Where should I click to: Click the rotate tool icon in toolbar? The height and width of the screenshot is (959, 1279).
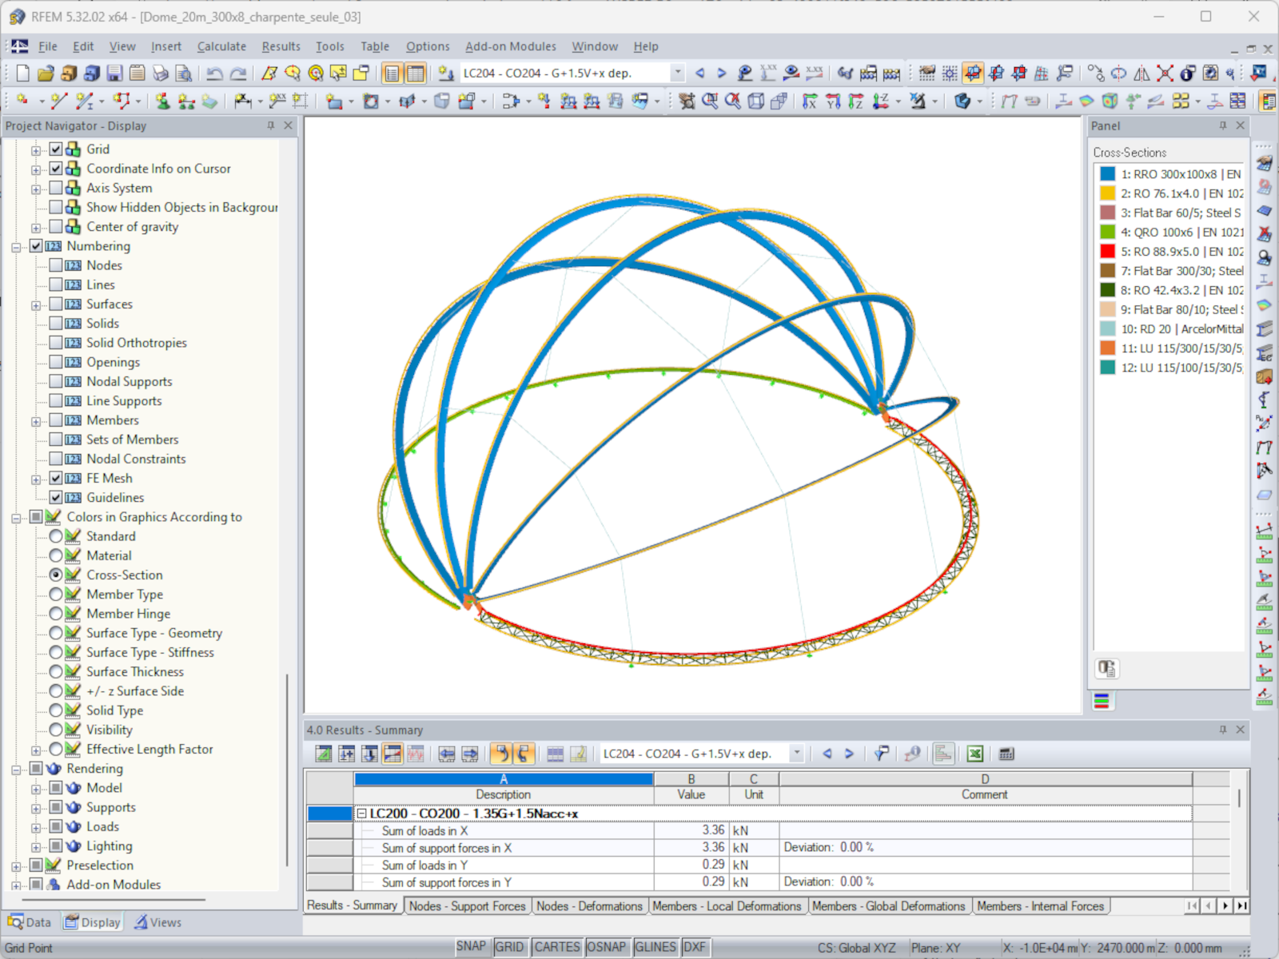pos(1118,74)
